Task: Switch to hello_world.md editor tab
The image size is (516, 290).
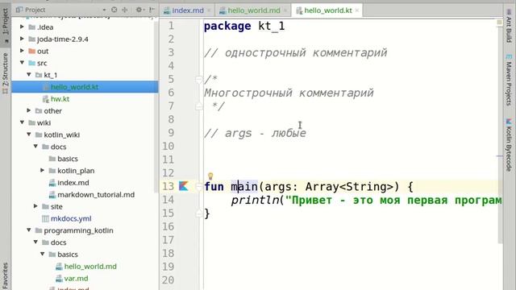Action: tap(254, 10)
